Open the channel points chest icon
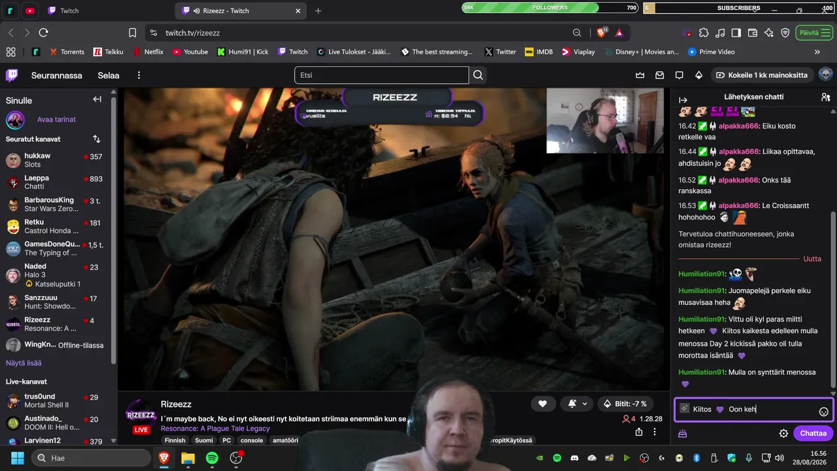 (x=683, y=433)
